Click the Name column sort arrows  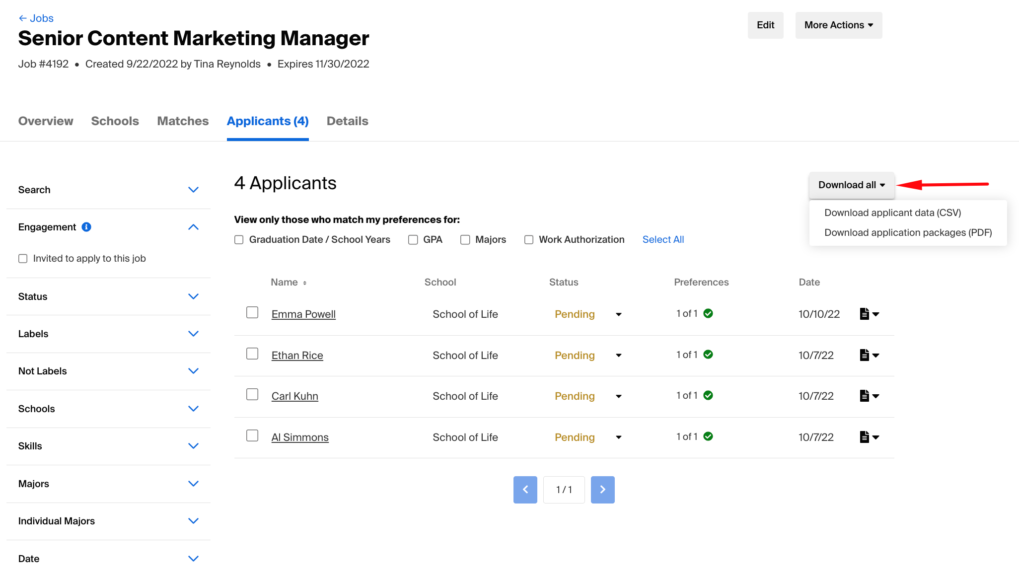(304, 282)
